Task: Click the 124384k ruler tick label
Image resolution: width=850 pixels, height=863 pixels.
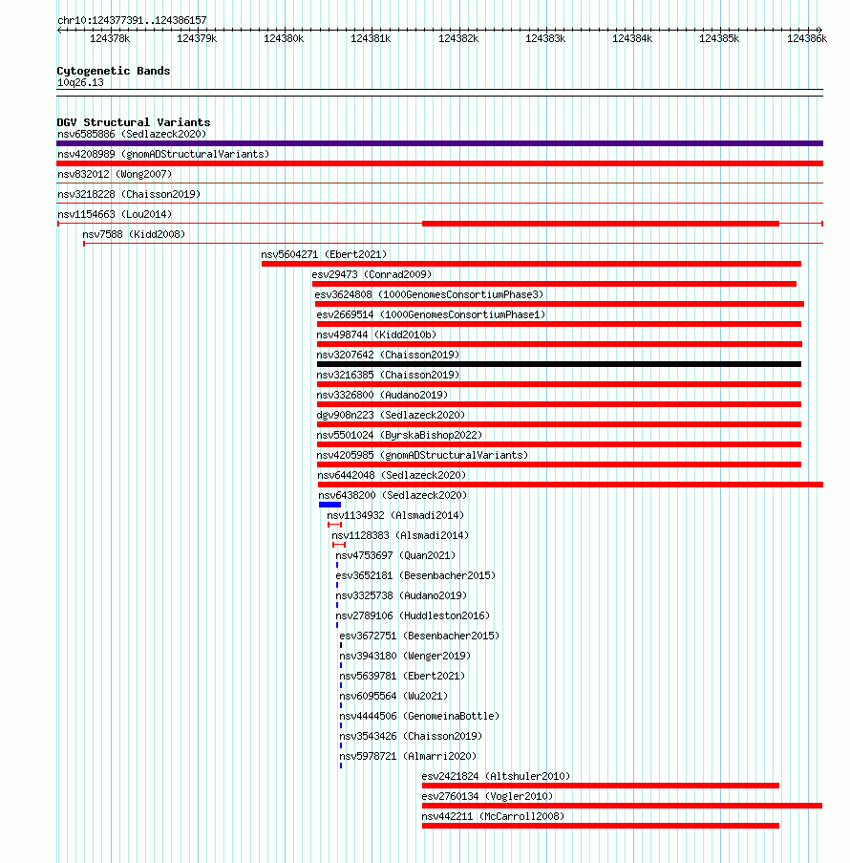Action: pos(632,38)
